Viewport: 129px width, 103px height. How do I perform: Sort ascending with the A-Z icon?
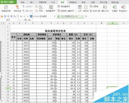click(37, 6)
